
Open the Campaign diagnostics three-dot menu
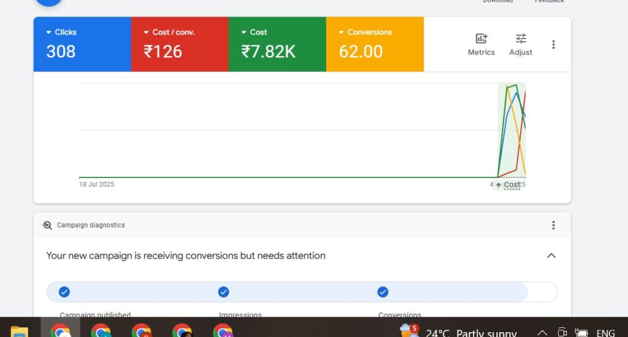click(553, 225)
